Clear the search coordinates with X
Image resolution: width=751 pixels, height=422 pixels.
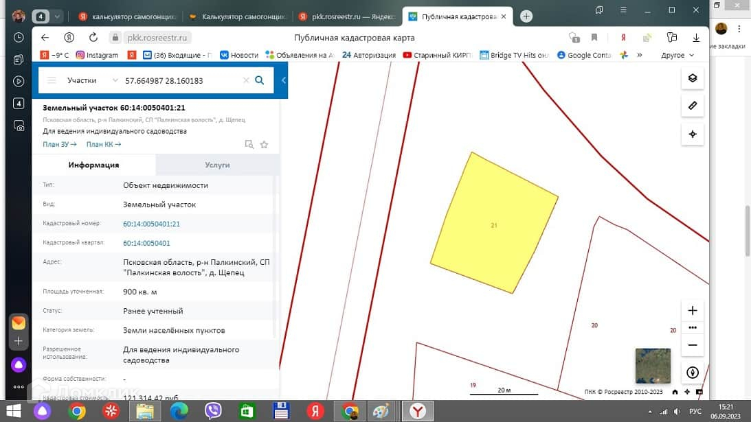246,80
